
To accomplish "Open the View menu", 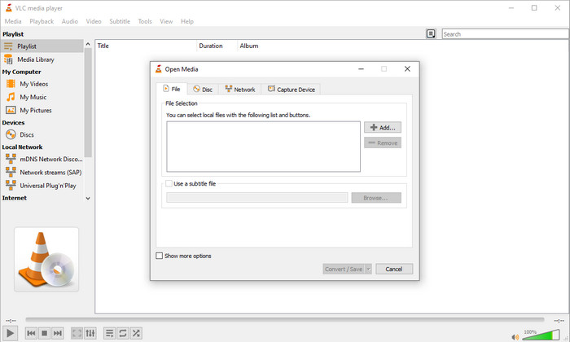I will tap(166, 21).
